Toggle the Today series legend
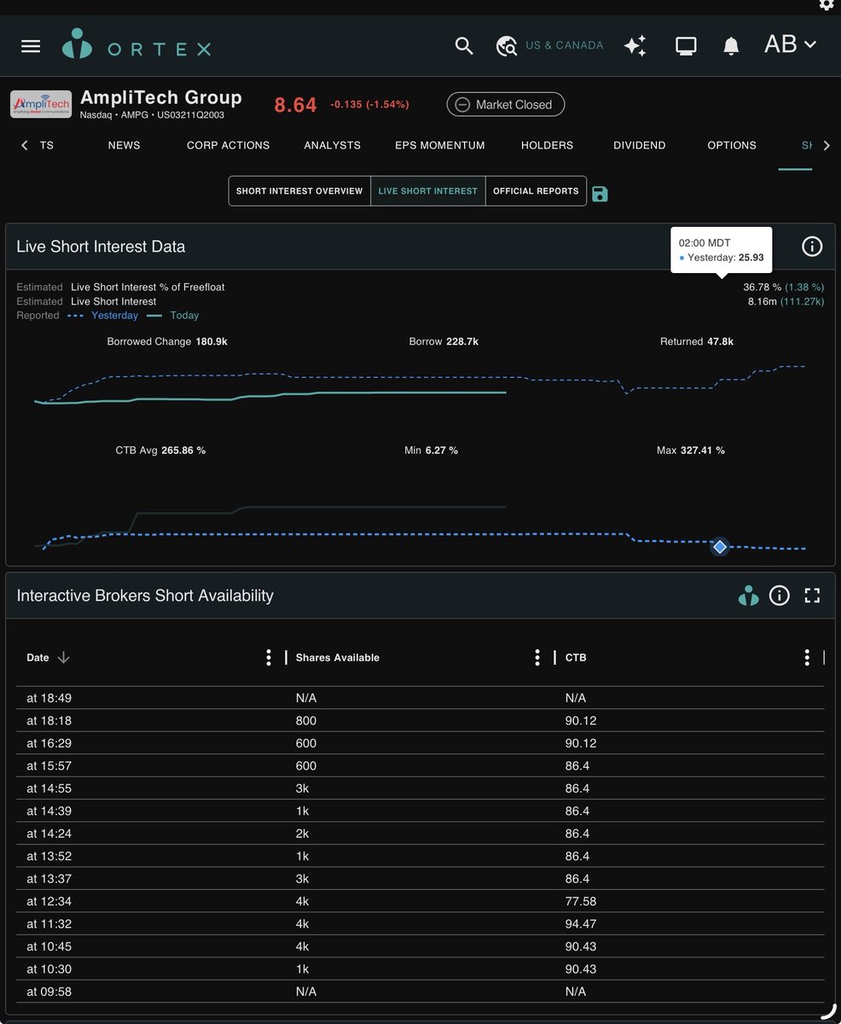841x1024 pixels. pos(172,316)
